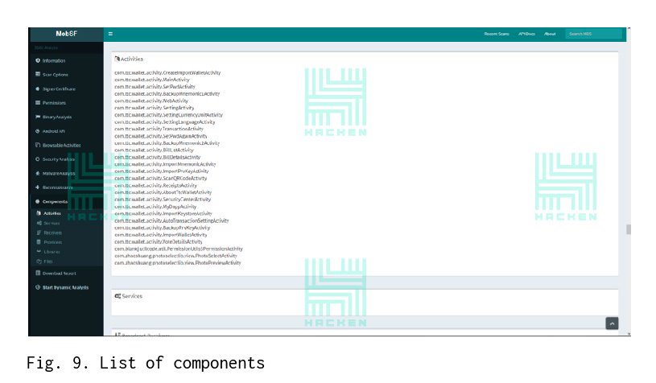This screenshot has width=656, height=383.
Task: Click the Services section gears icon
Action: [118, 296]
